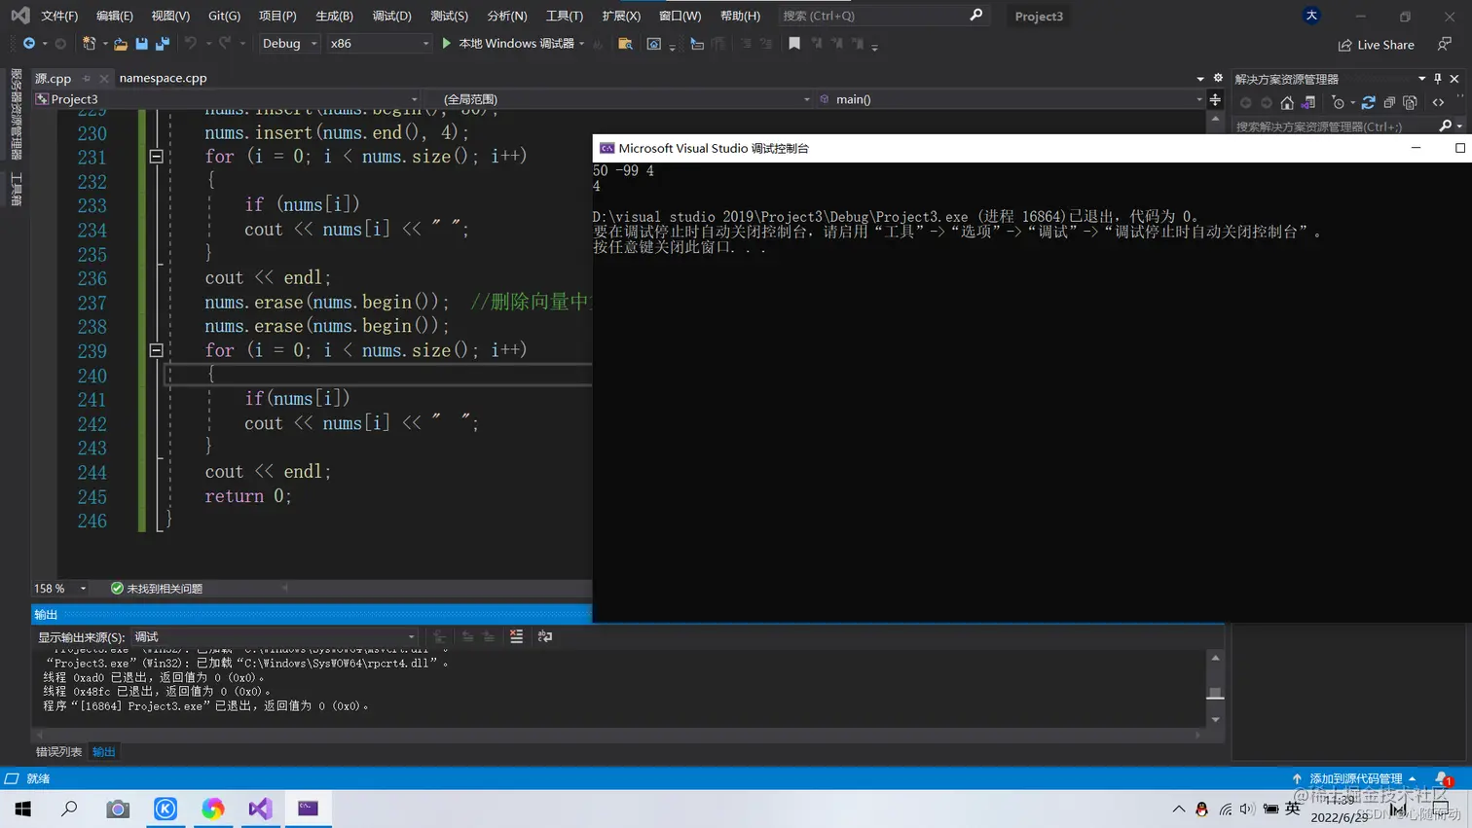This screenshot has width=1472, height=828.
Task: Click the taskbar search magnifier icon
Action: [x=70, y=809]
